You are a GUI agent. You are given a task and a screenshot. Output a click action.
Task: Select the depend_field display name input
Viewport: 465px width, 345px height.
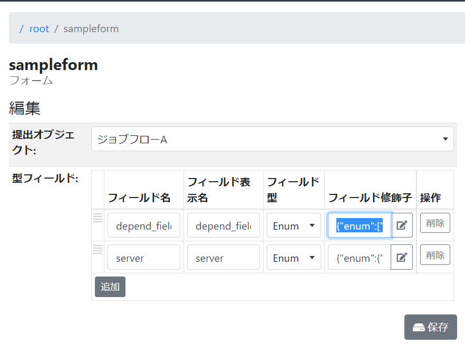pyautogui.click(x=224, y=225)
